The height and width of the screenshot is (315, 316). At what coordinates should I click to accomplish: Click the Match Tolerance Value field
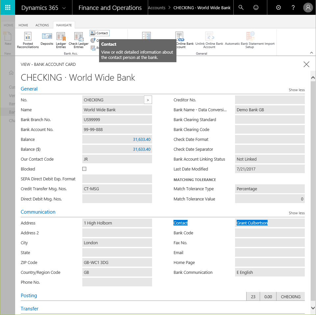click(270, 199)
